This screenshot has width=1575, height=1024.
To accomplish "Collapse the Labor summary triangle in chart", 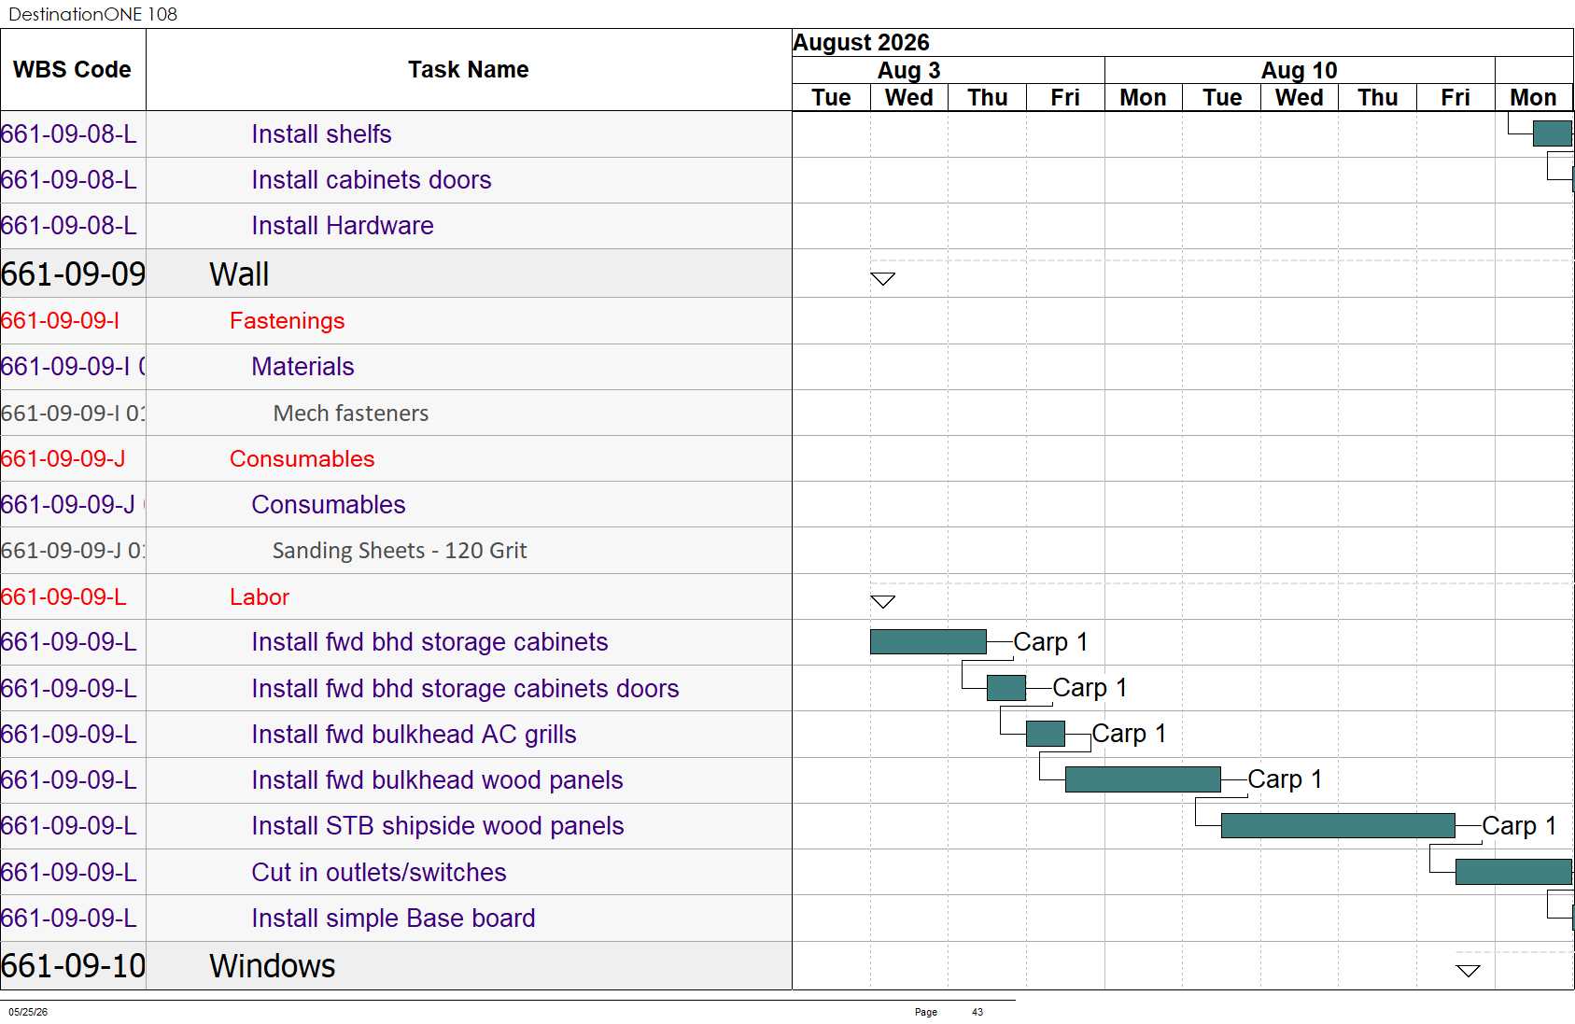I will [x=882, y=601].
